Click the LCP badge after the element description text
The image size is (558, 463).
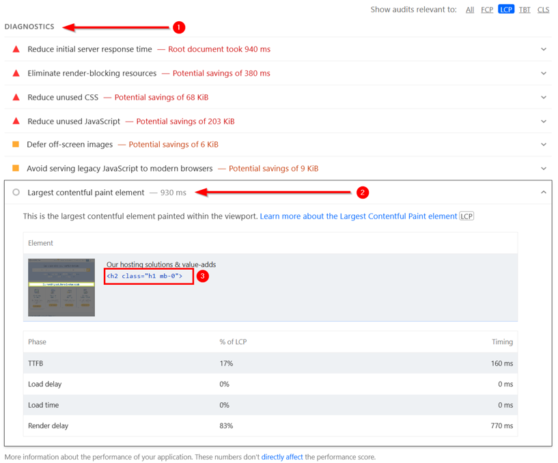click(x=467, y=215)
